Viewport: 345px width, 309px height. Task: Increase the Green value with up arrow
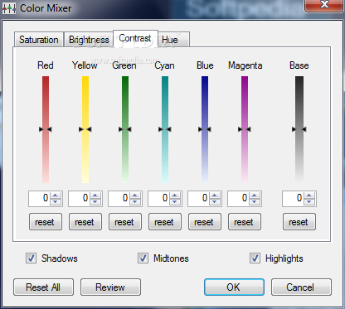[135, 196]
